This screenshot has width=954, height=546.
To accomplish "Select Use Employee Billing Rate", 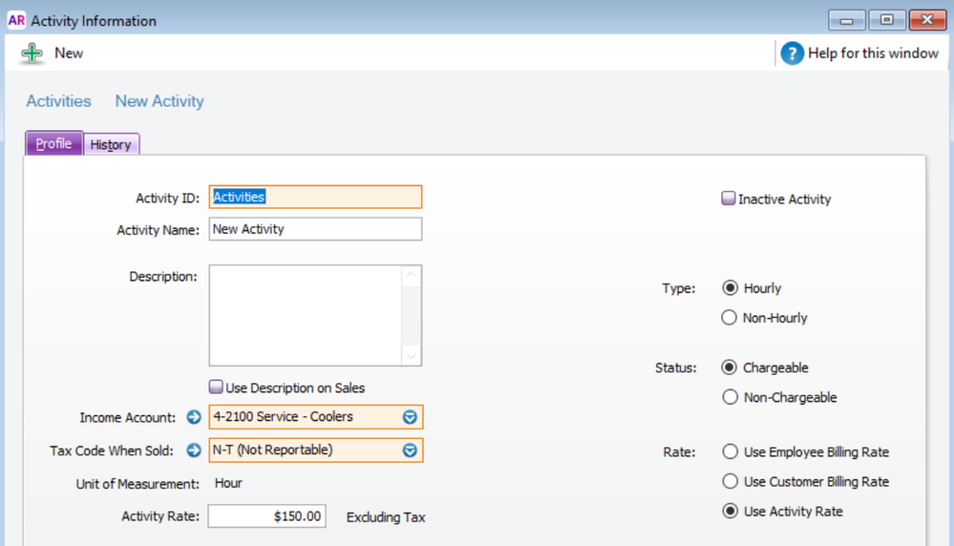I will 730,451.
